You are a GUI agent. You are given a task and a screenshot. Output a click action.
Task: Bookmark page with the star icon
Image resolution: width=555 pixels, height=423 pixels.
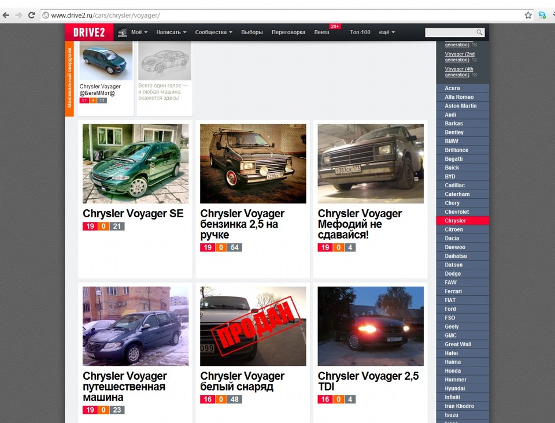coord(528,15)
